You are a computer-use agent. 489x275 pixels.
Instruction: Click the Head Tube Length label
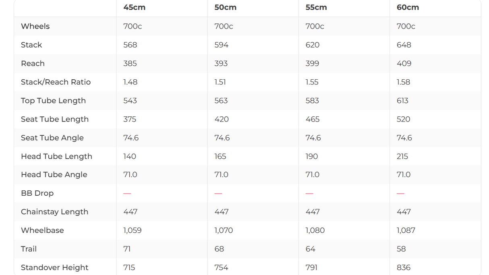tap(56, 156)
